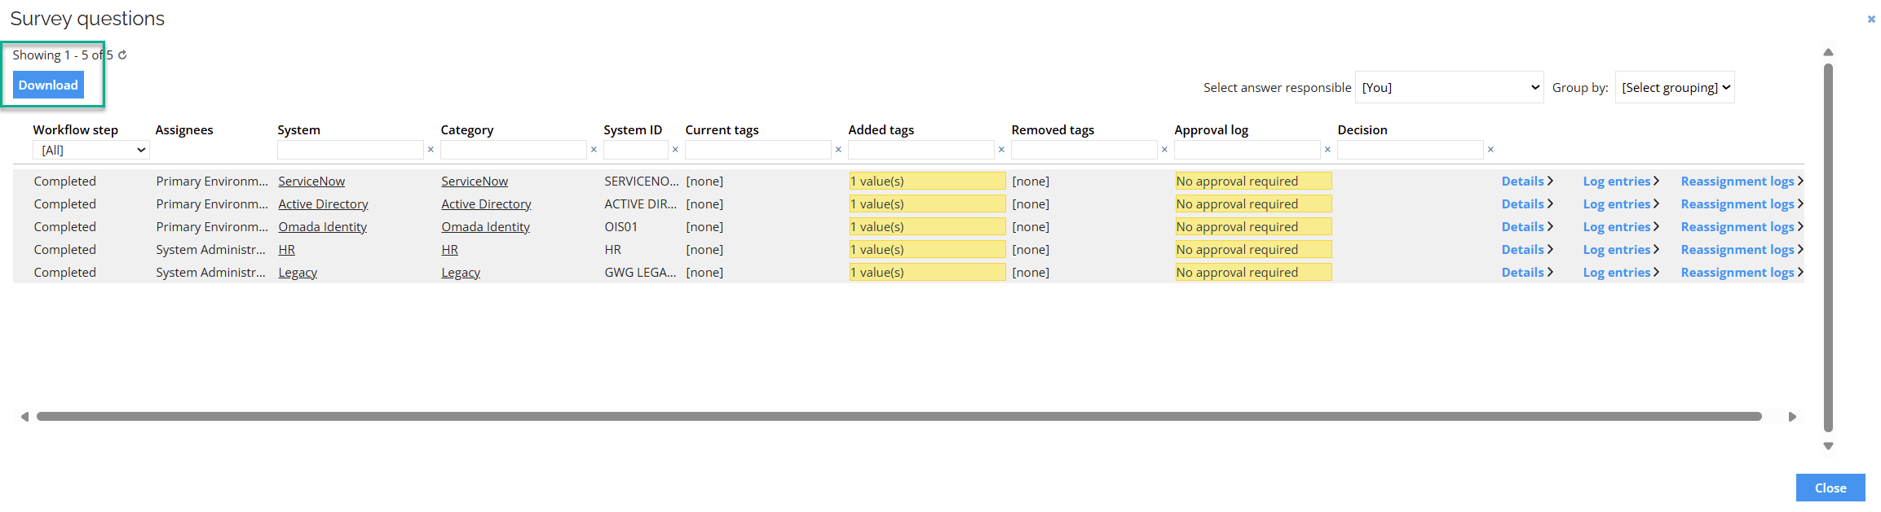The height and width of the screenshot is (512, 1881).
Task: Open Details for Active Directory row
Action: click(x=1527, y=203)
